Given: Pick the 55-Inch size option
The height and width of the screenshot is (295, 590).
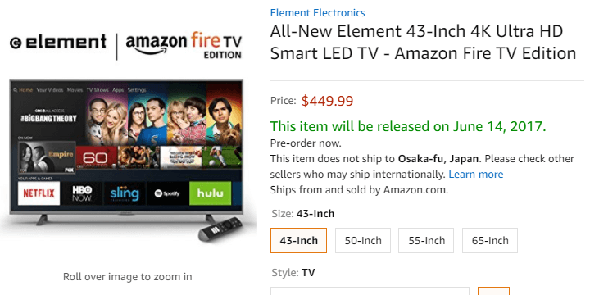Looking at the screenshot, I should point(426,240).
